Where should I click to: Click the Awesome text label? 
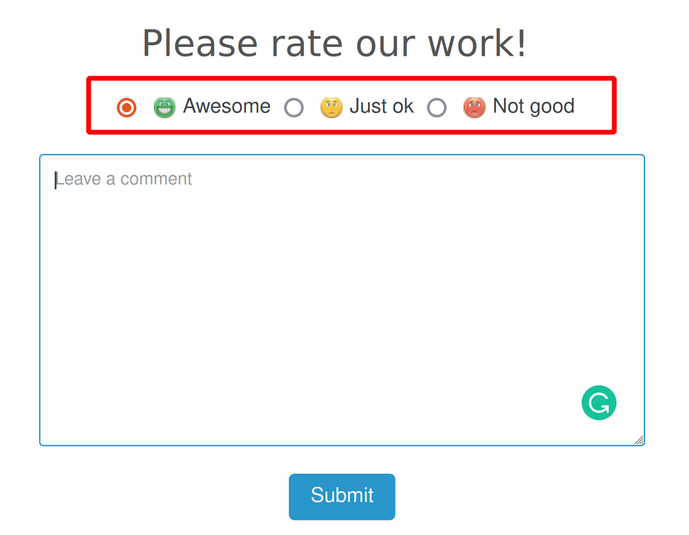pyautogui.click(x=227, y=106)
